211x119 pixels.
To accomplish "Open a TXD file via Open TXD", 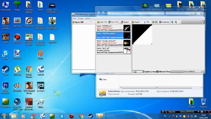I will (x=102, y=22).
